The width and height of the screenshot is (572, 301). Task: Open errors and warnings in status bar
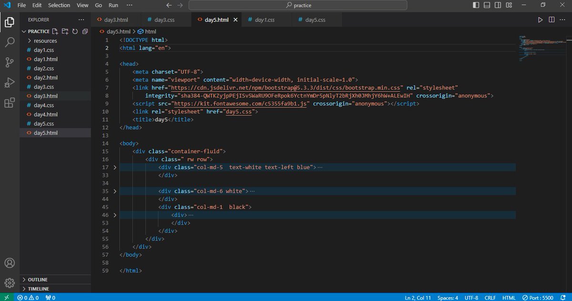pos(28,297)
